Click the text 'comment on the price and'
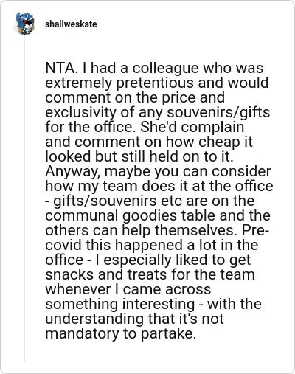 [135, 97]
